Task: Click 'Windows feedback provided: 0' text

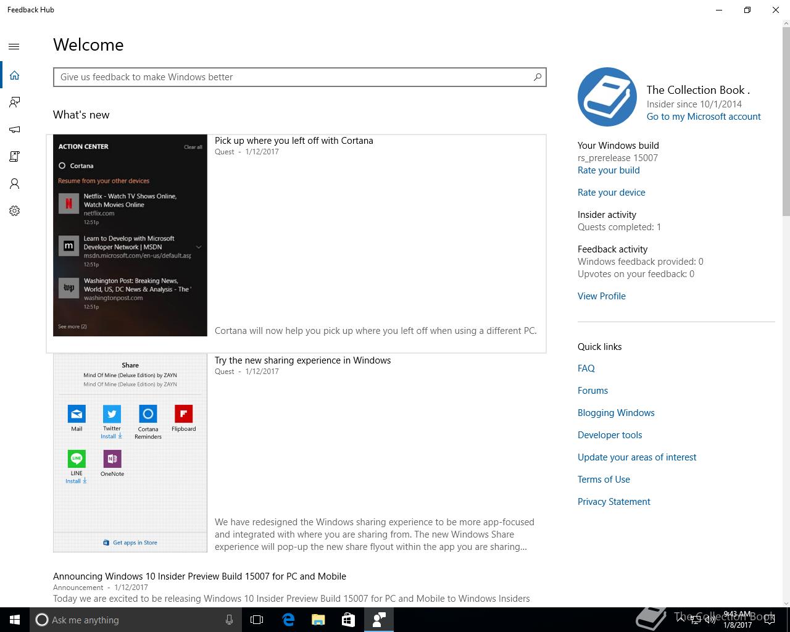Action: click(641, 262)
